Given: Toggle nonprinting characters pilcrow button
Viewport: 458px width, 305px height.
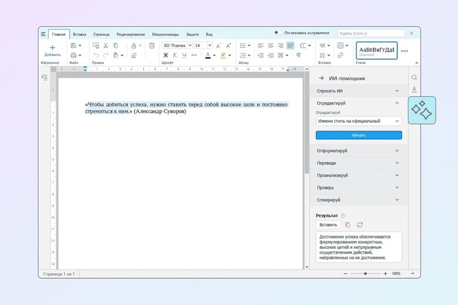Looking at the screenshot, I should pos(299,55).
